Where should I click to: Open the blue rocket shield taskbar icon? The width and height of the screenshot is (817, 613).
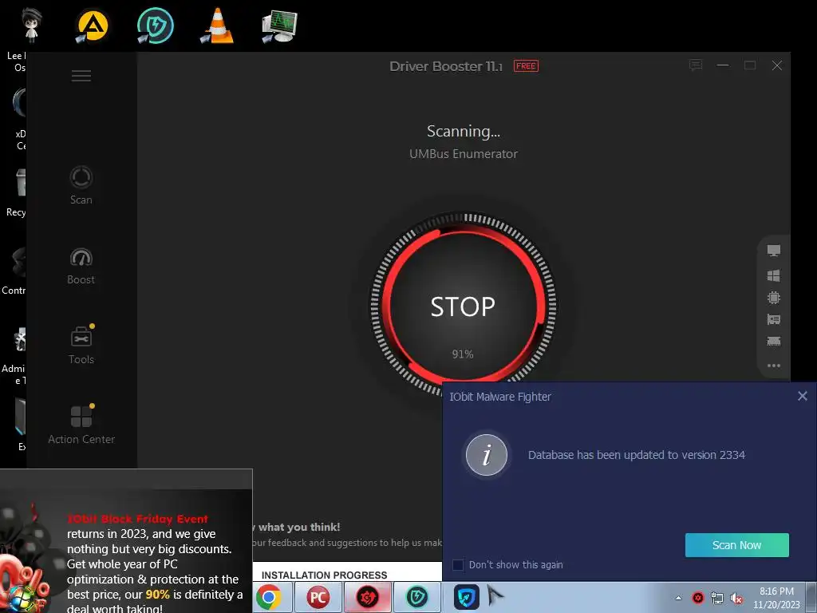pos(466,597)
